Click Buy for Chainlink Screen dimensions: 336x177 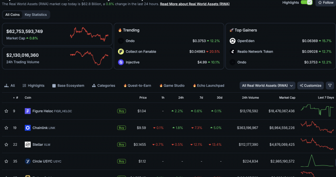[x=121, y=128]
